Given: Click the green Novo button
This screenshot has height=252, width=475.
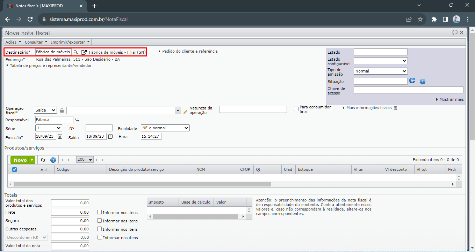Looking at the screenshot, I should [20, 160].
